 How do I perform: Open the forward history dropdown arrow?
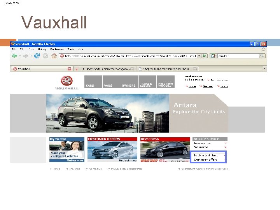click(31, 56)
